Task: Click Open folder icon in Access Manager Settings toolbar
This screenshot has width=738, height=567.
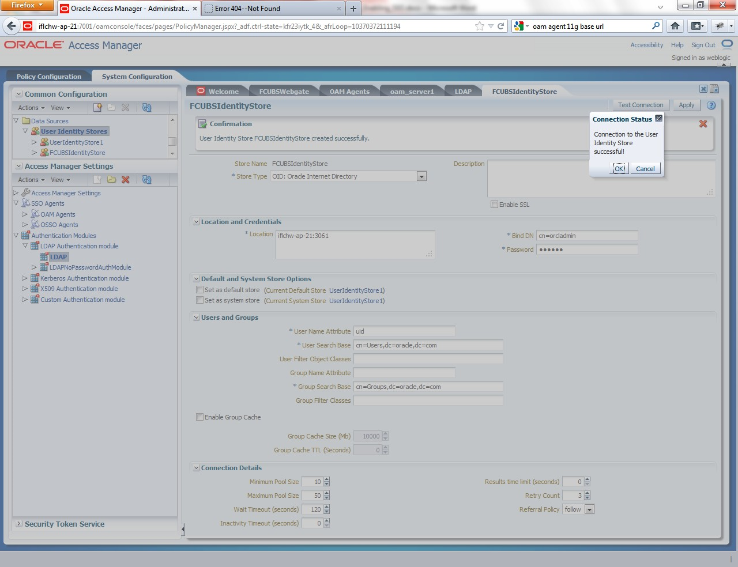Action: tap(111, 179)
